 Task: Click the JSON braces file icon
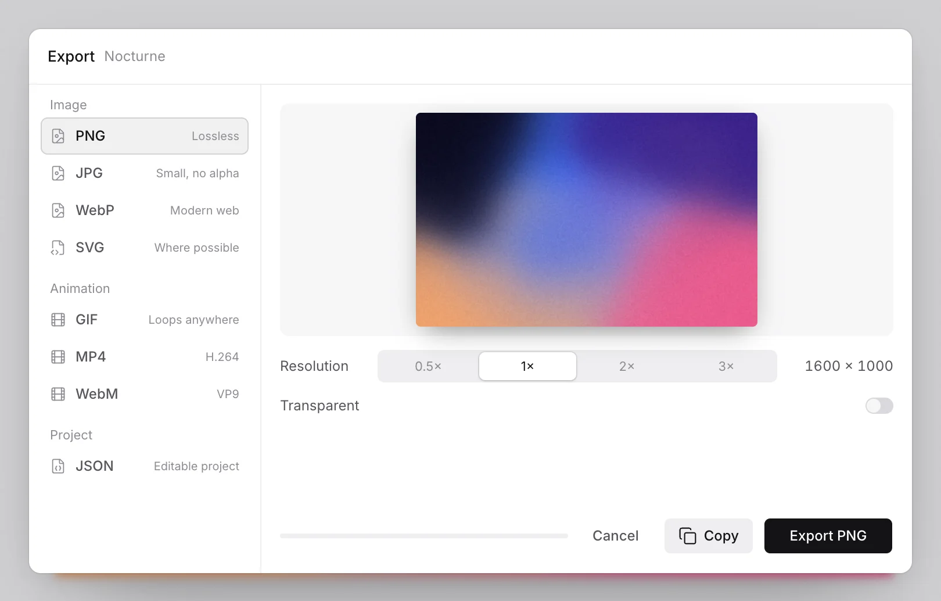pyautogui.click(x=58, y=466)
